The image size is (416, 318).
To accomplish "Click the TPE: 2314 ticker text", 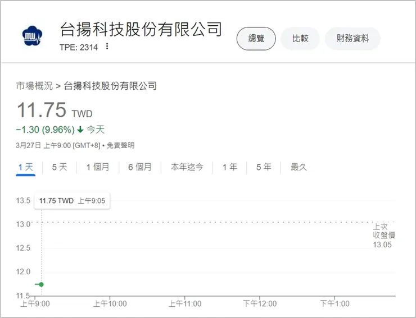I will click(x=79, y=48).
